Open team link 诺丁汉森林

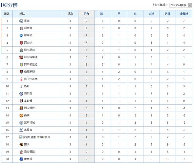[31, 79]
